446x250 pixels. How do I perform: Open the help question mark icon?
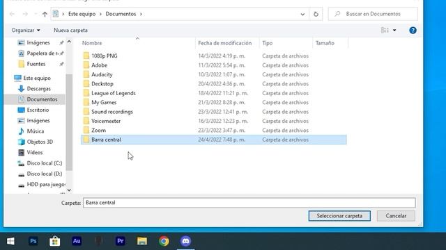(413, 31)
